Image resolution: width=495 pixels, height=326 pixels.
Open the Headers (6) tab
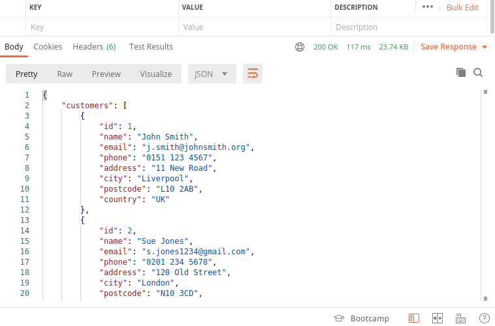94,47
